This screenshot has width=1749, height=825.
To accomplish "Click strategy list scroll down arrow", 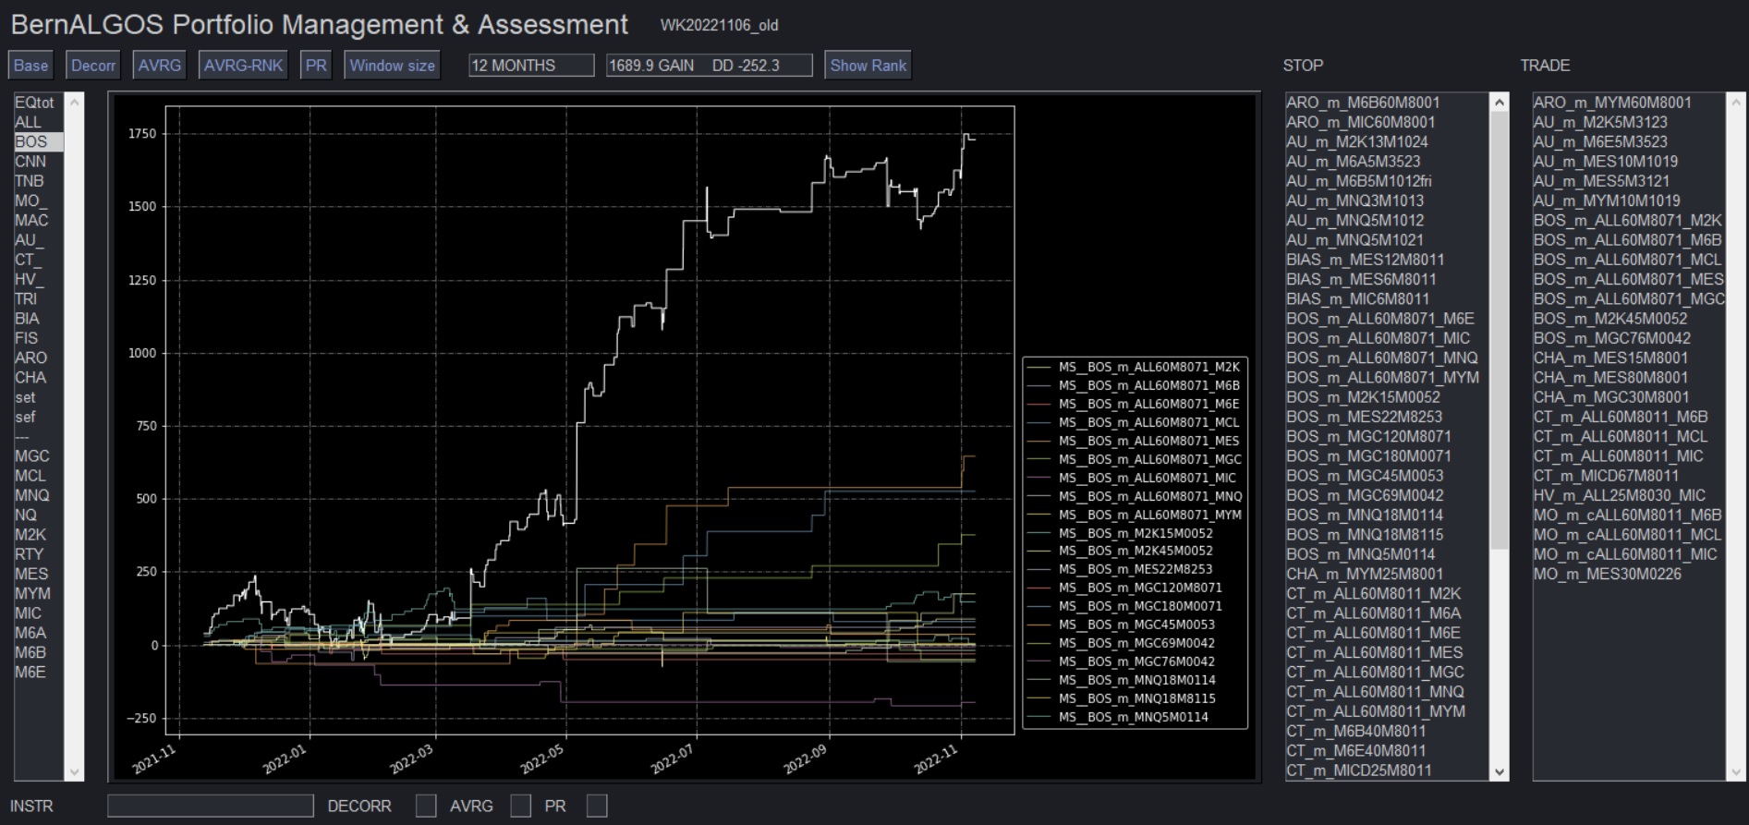I will click(75, 771).
